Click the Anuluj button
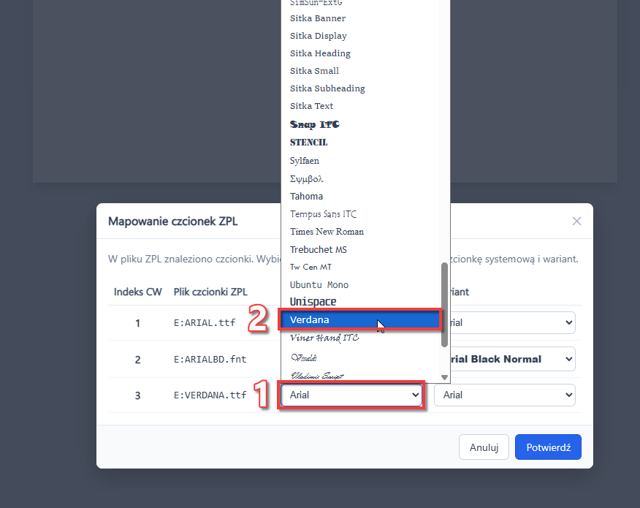Viewport: 640px width, 508px height. click(x=484, y=447)
